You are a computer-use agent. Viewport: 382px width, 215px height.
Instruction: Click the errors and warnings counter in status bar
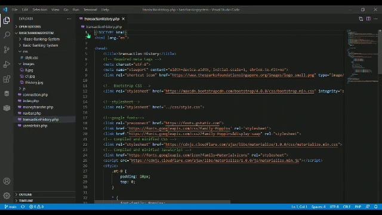point(36,207)
